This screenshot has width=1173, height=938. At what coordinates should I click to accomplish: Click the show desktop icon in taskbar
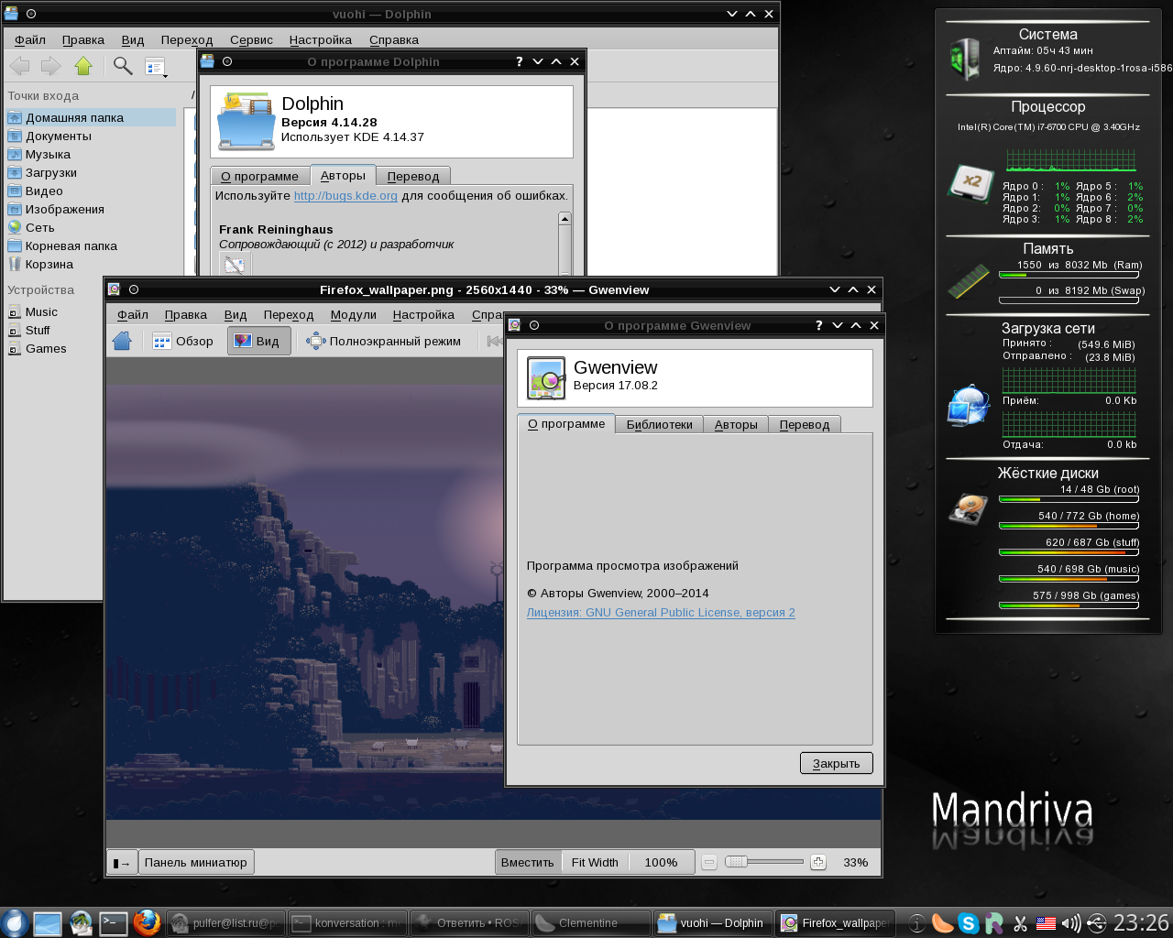[48, 922]
